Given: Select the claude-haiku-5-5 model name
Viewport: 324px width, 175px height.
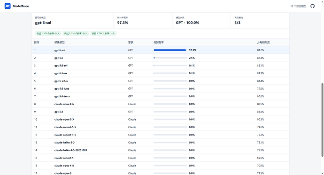Looking at the screenshot, I should pos(64,143).
